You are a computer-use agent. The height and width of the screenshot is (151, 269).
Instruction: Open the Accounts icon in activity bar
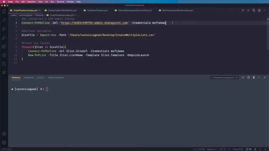pyautogui.click(x=4, y=134)
